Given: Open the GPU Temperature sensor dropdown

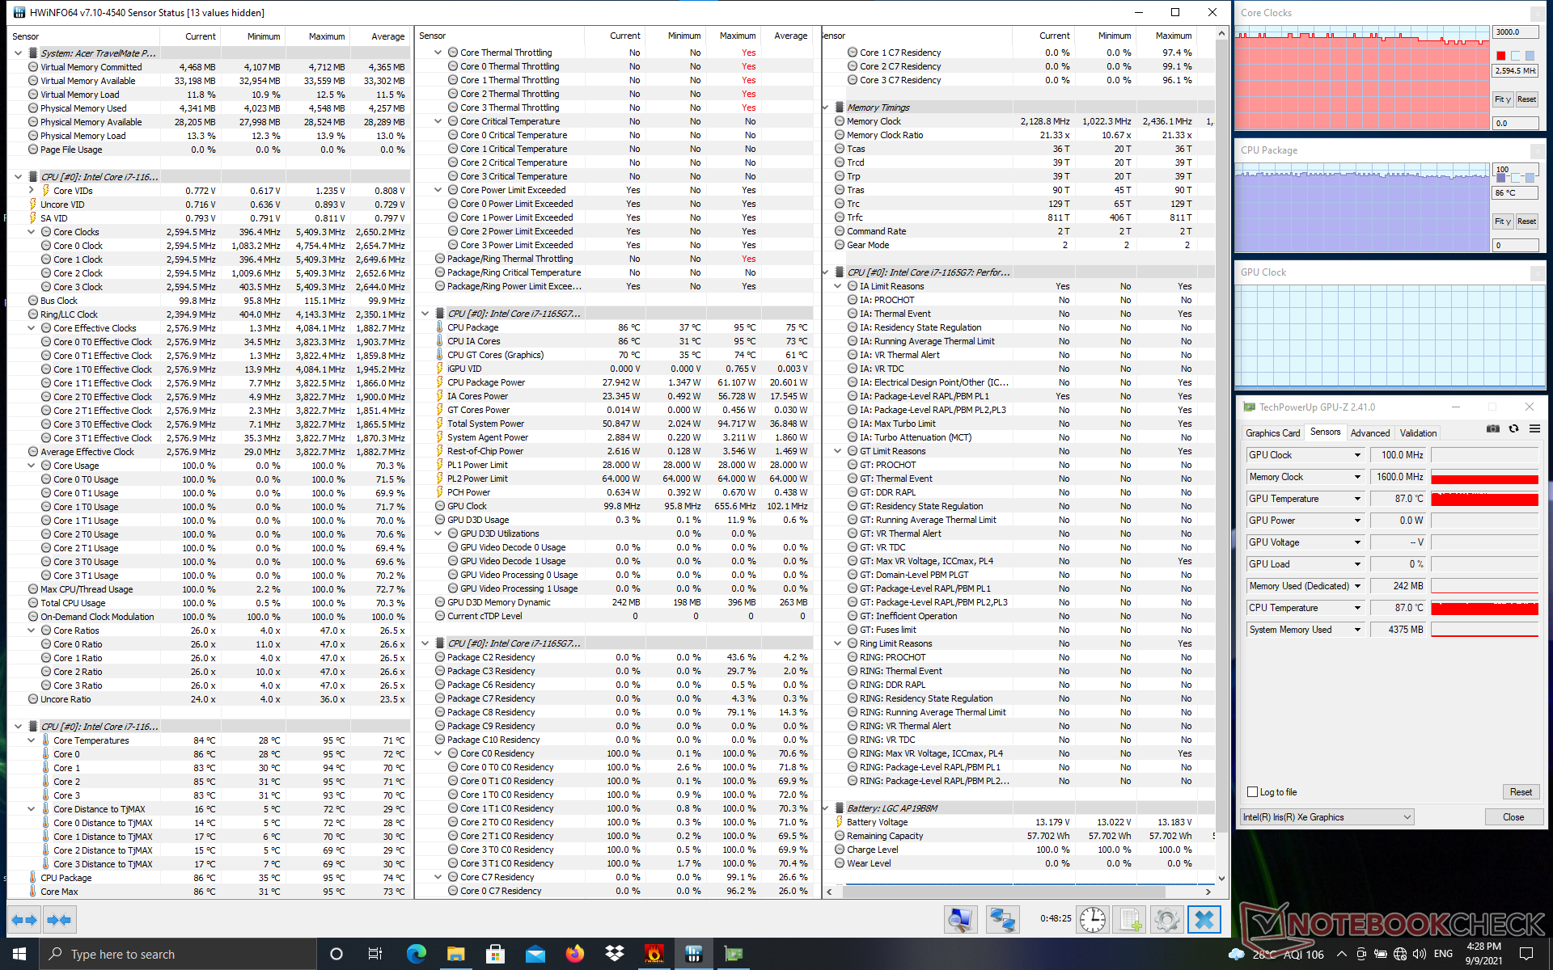Looking at the screenshot, I should coord(1357,499).
